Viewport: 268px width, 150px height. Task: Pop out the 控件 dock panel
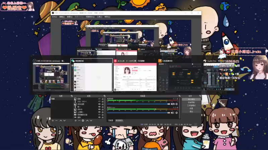coord(200,96)
